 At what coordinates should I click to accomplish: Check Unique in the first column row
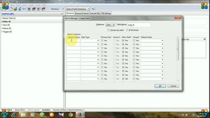134,40
